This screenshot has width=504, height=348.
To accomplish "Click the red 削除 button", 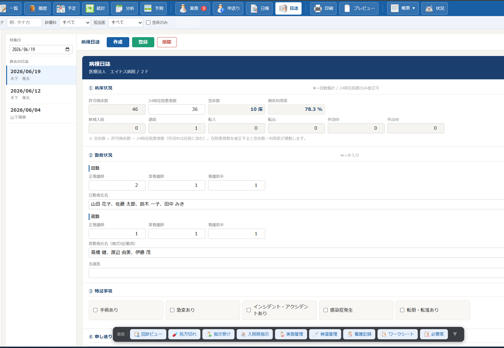I will click(167, 42).
